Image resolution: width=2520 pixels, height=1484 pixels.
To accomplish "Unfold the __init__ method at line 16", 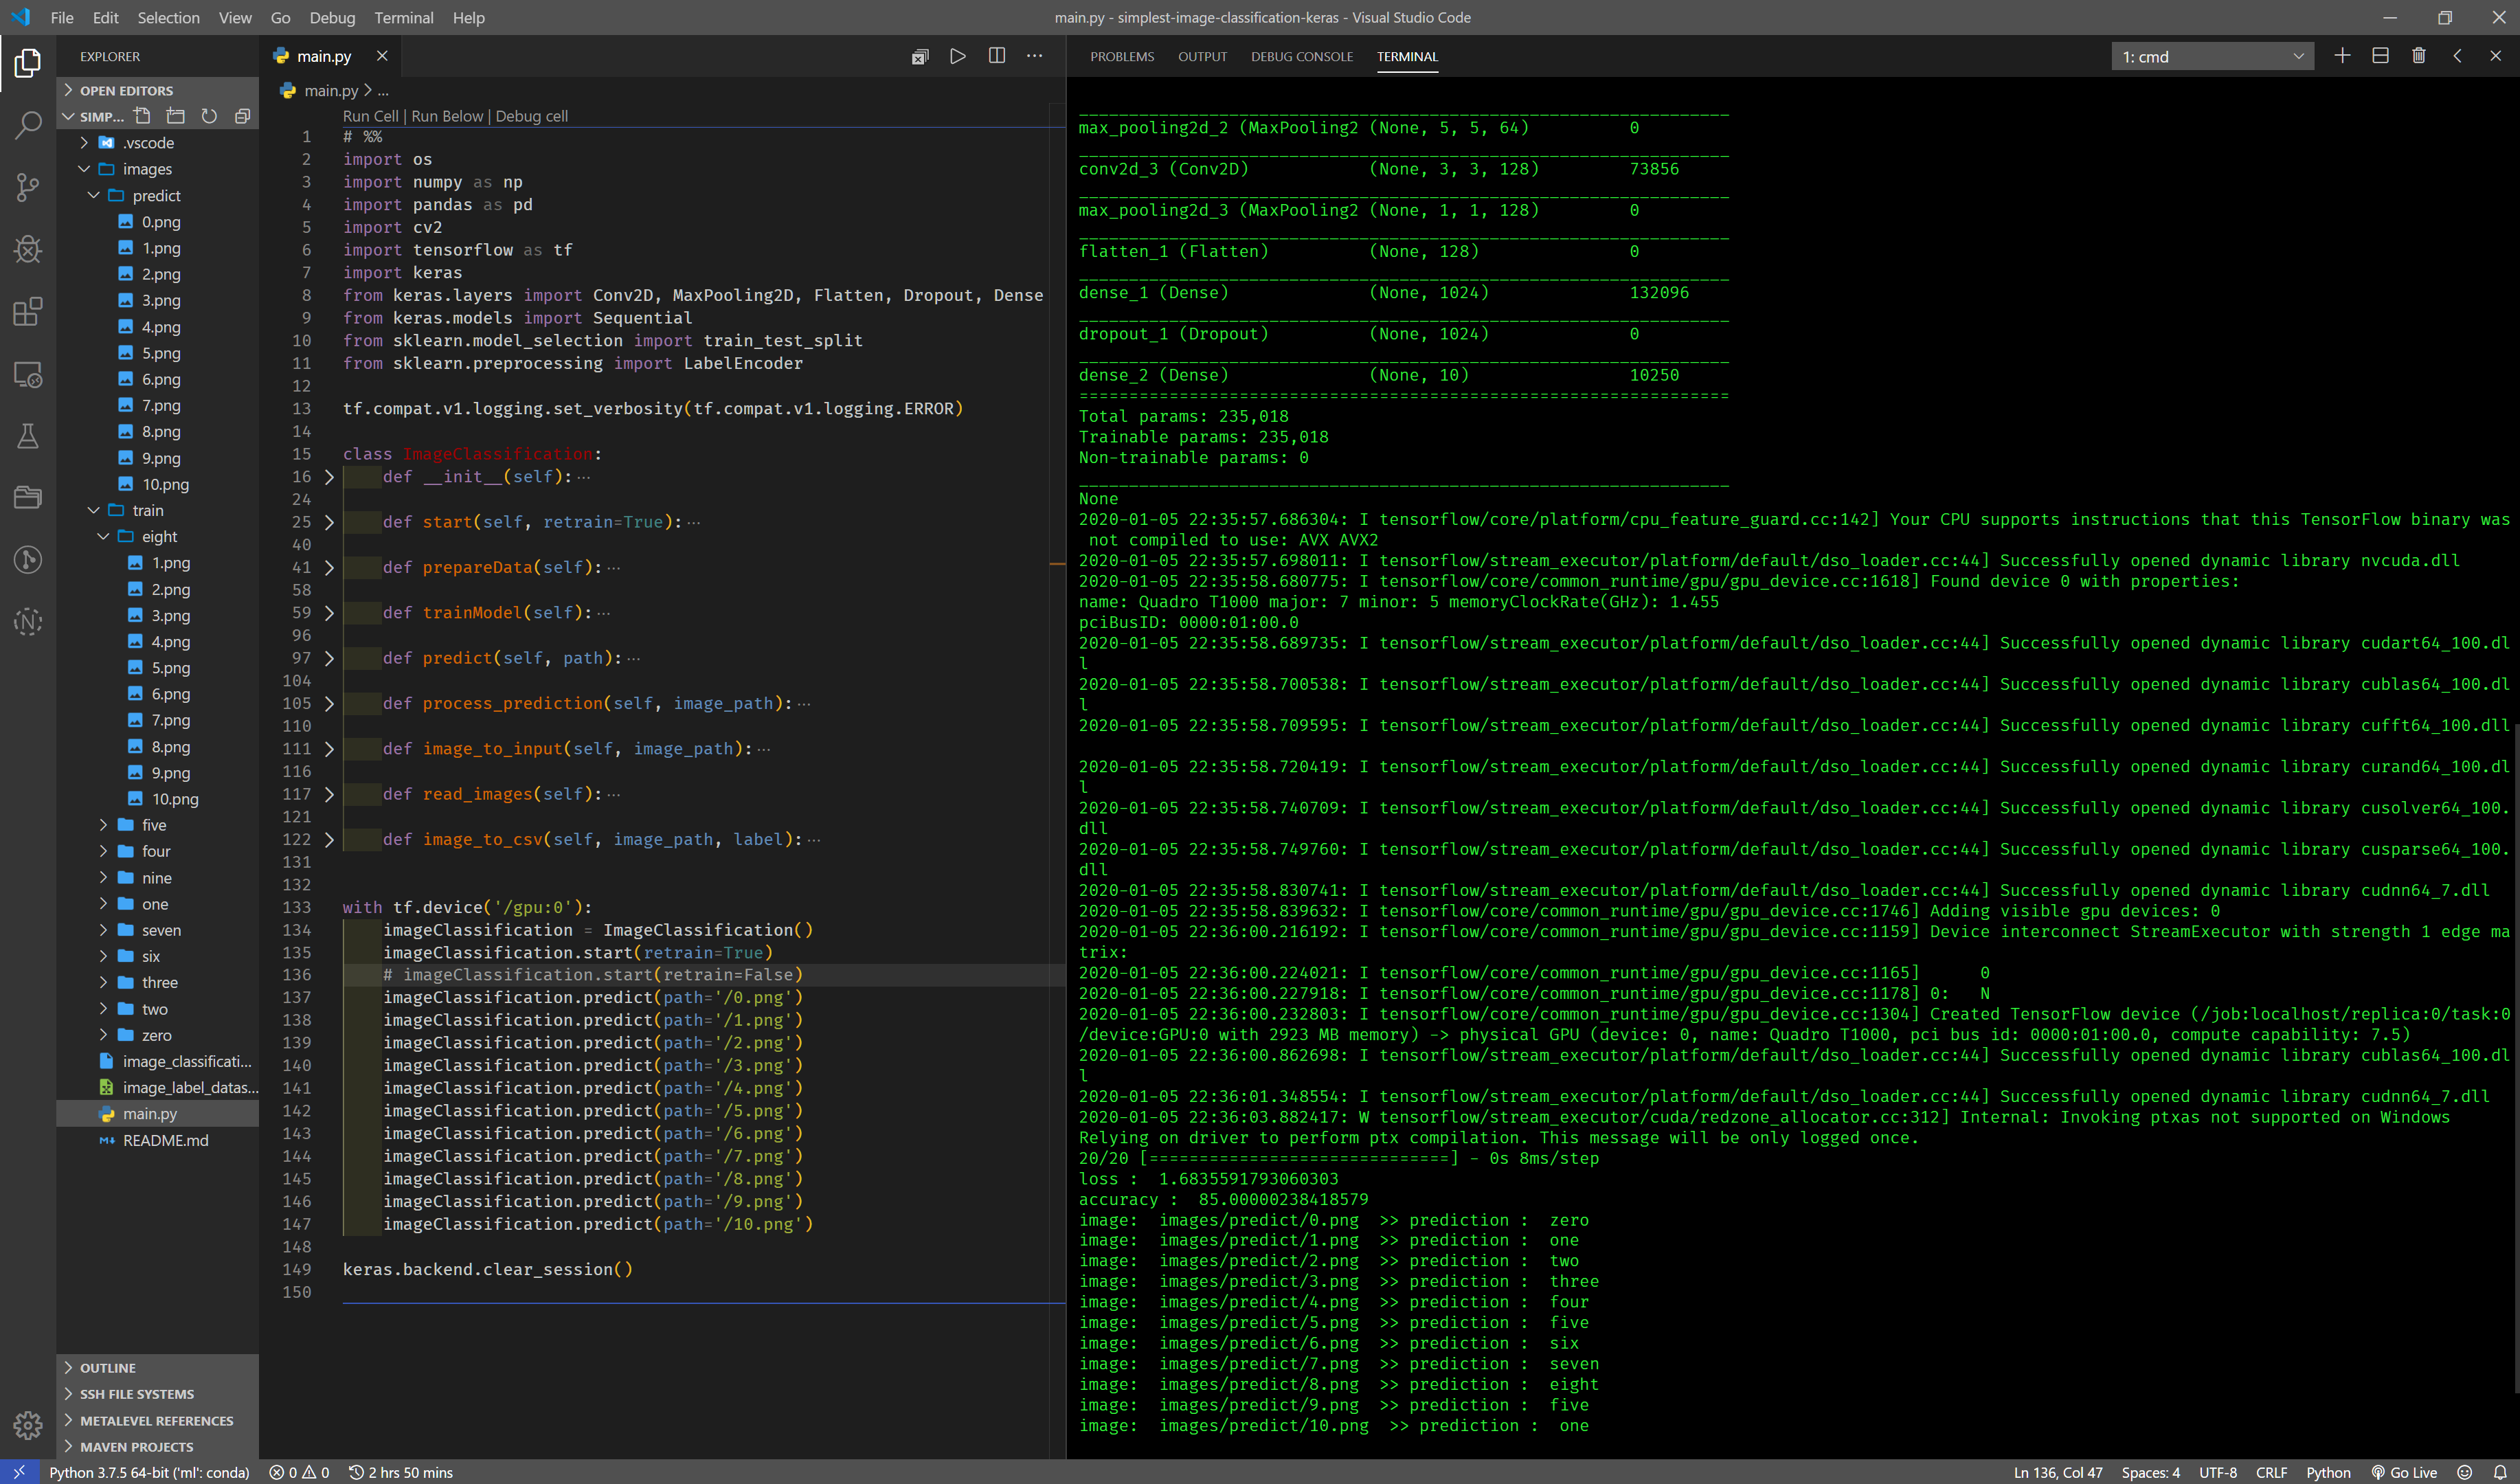I will pos(329,477).
